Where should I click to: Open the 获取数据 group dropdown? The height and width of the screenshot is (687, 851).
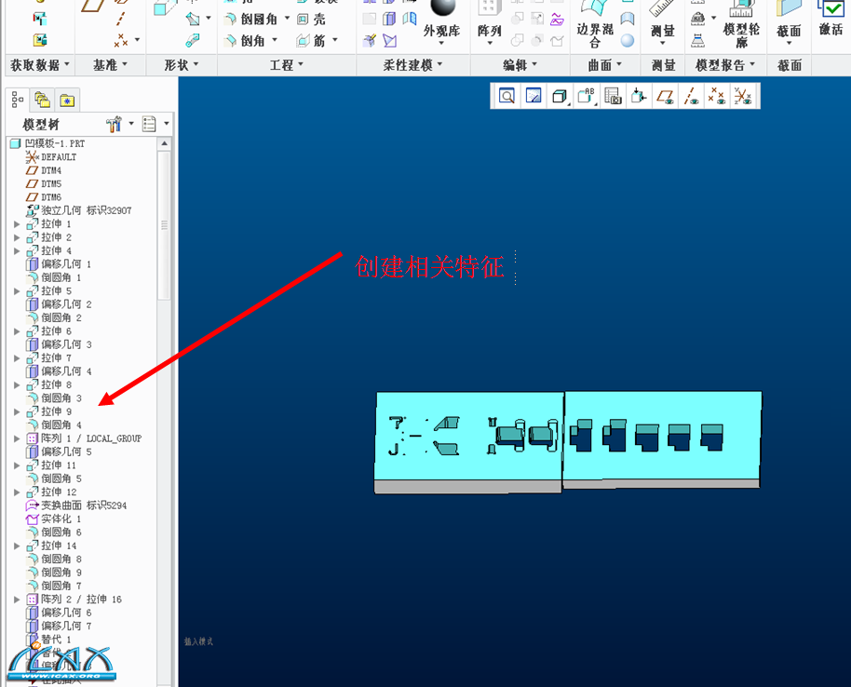40,65
